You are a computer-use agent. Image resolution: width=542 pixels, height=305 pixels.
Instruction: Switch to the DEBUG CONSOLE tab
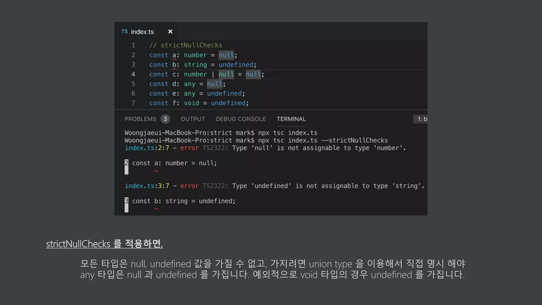(x=241, y=119)
